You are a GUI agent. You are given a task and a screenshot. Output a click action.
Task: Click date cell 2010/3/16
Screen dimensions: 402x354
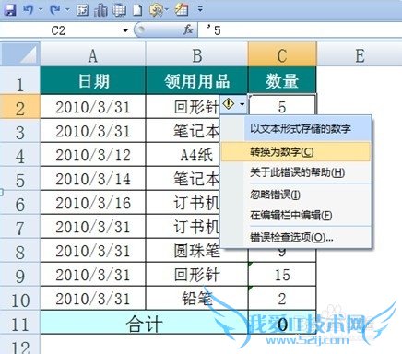point(93,203)
